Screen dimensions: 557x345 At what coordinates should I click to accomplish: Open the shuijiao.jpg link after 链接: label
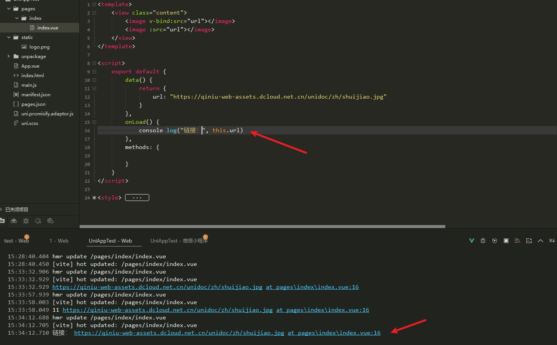pos(179,333)
